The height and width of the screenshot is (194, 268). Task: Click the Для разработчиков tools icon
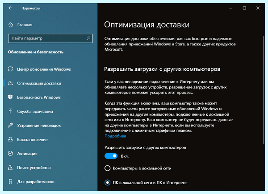(x=10, y=182)
